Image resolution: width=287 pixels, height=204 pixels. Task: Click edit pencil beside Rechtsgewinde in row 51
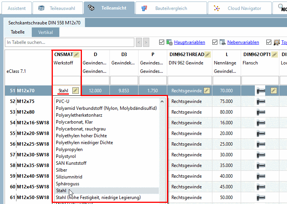(x=207, y=90)
